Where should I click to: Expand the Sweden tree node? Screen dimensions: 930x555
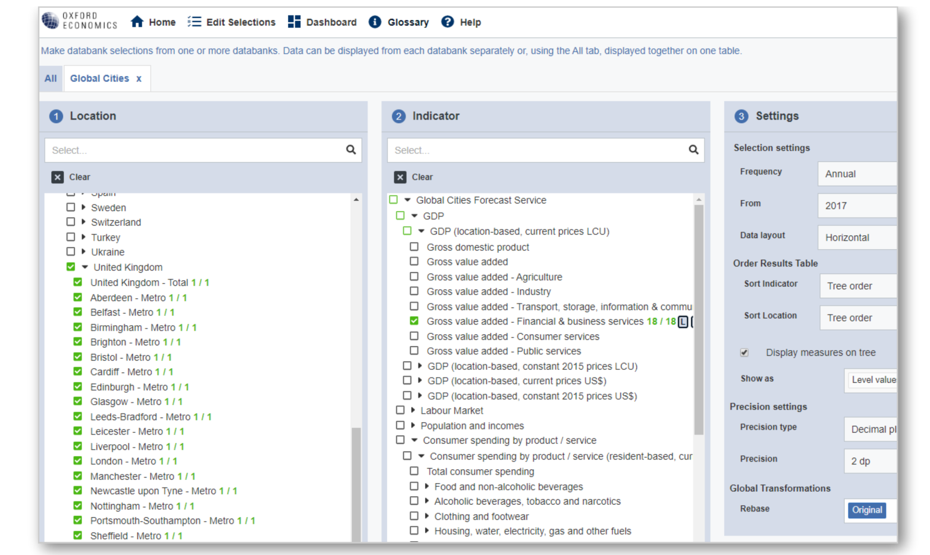pos(84,207)
